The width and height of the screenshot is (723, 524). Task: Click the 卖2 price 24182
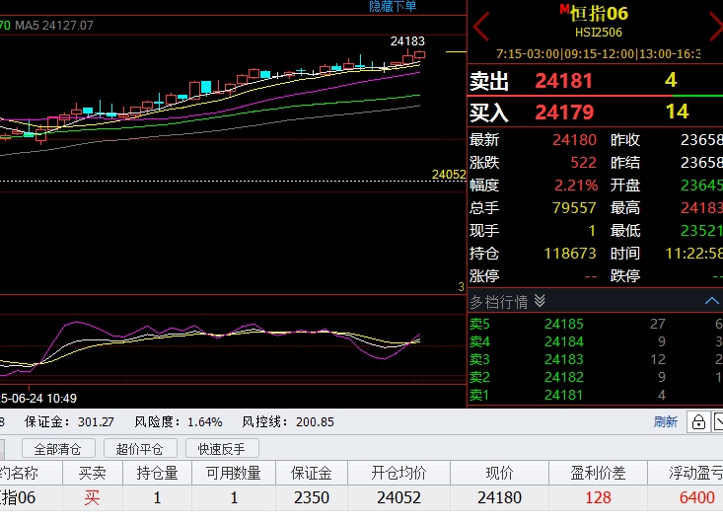point(563,377)
